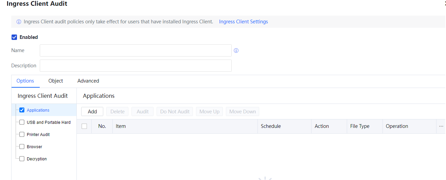Viewport: 446px width, 180px height.
Task: Click the Add button
Action: coord(92,112)
